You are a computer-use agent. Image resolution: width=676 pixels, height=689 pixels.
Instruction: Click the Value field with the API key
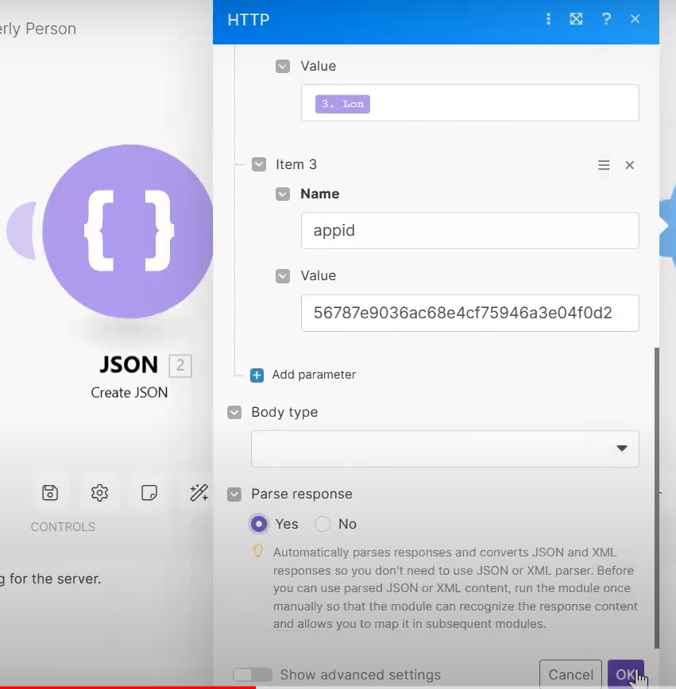tap(469, 313)
